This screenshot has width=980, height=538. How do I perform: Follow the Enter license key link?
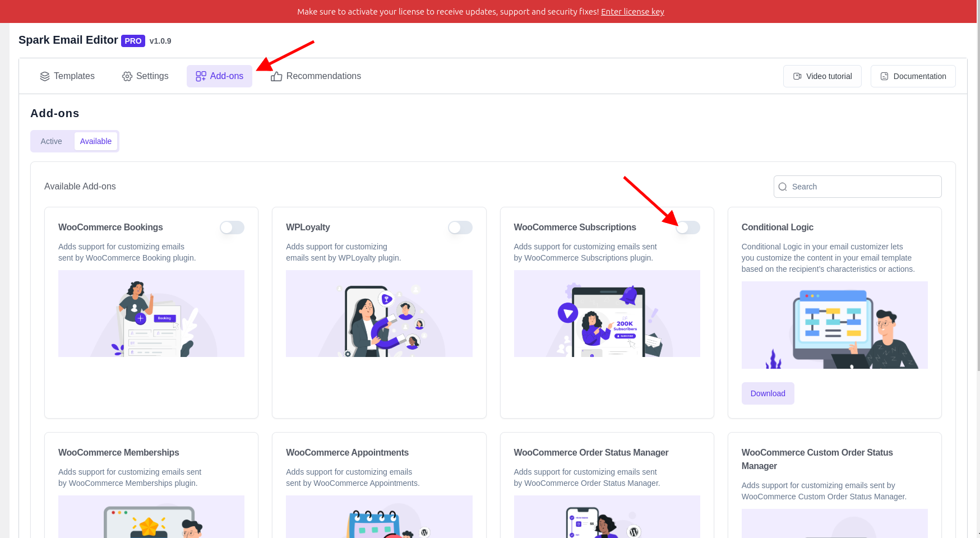point(632,12)
